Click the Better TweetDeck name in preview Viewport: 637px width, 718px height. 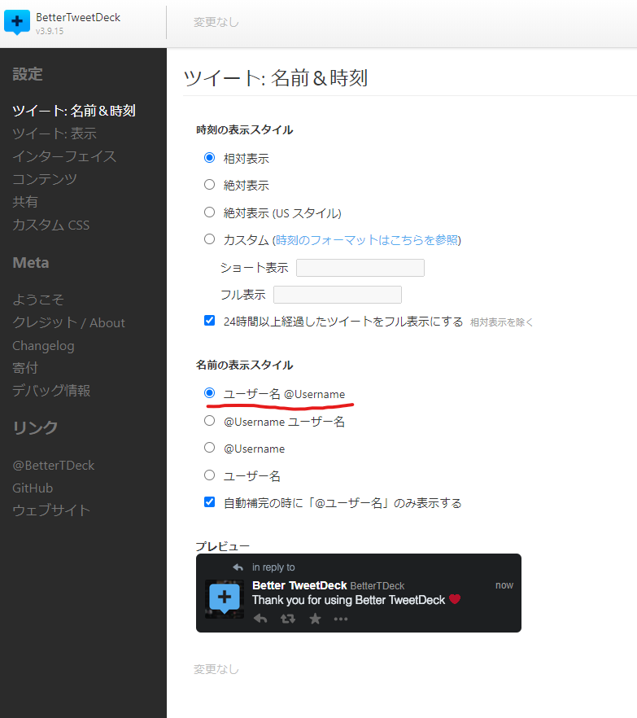pos(299,585)
